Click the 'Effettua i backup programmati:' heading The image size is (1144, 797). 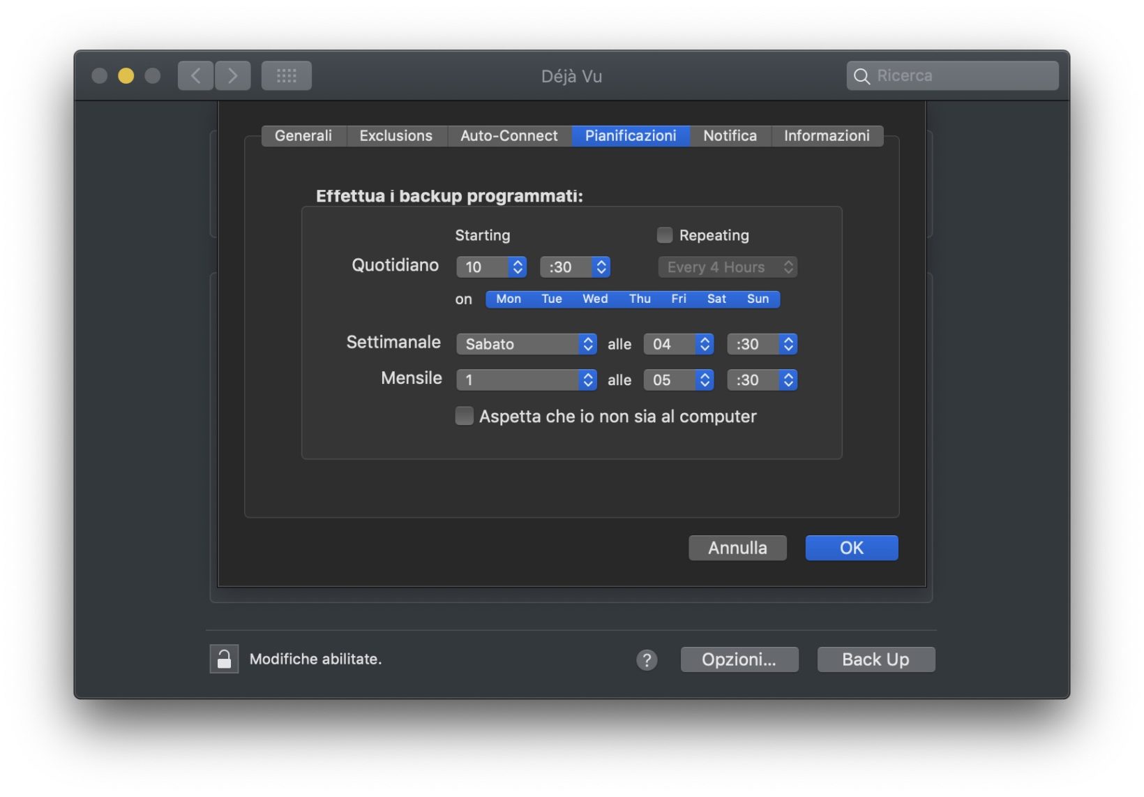(x=449, y=196)
